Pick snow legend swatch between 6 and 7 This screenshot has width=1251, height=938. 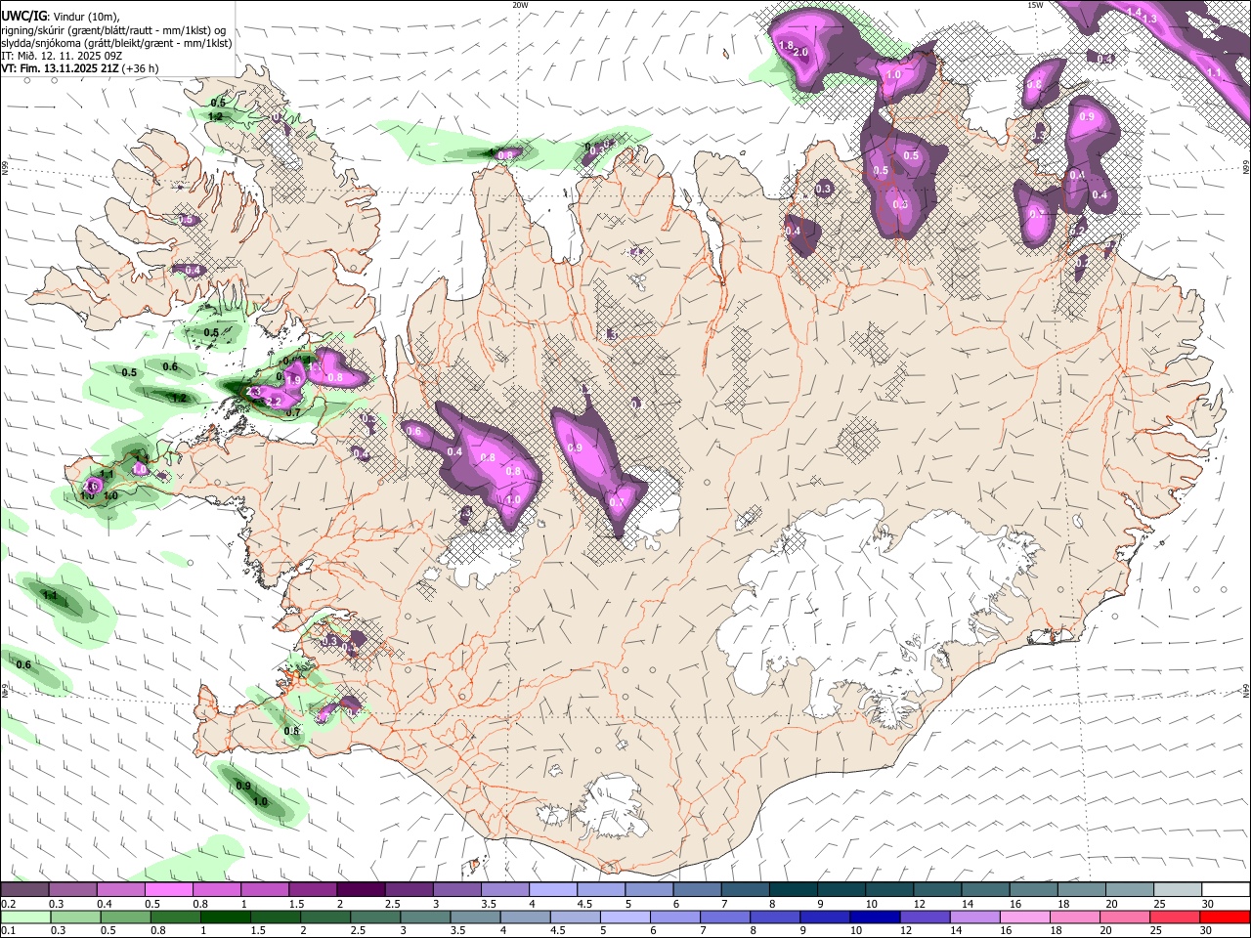[x=697, y=890]
